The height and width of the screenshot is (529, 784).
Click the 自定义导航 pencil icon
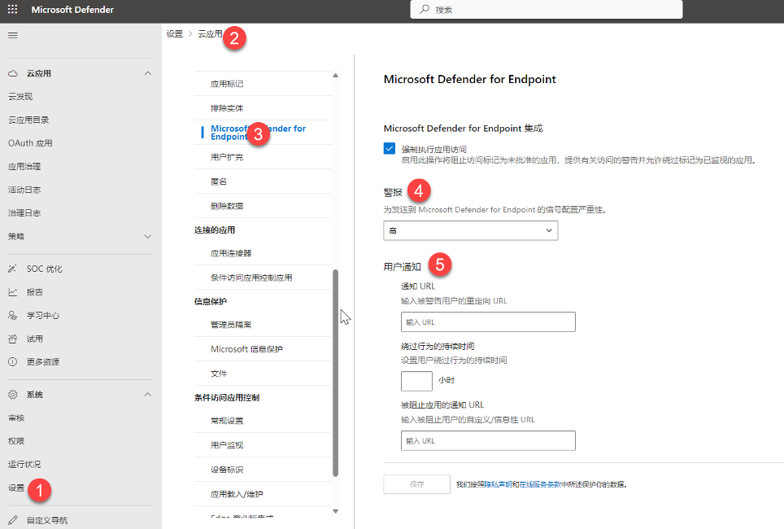[12, 521]
